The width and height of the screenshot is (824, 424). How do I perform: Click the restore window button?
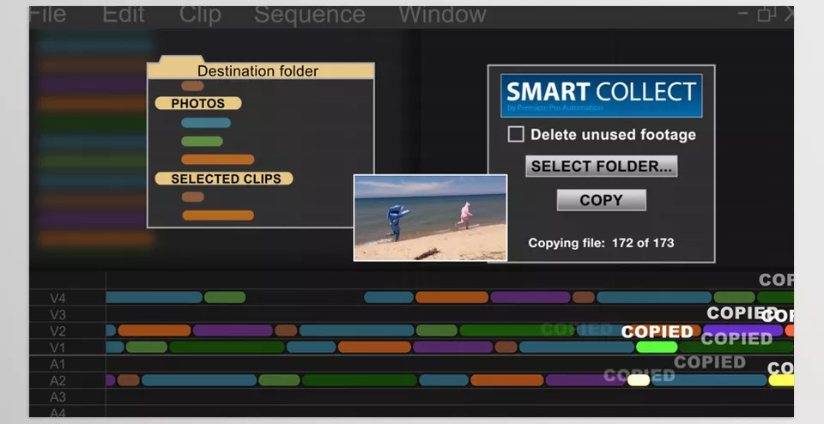766,14
